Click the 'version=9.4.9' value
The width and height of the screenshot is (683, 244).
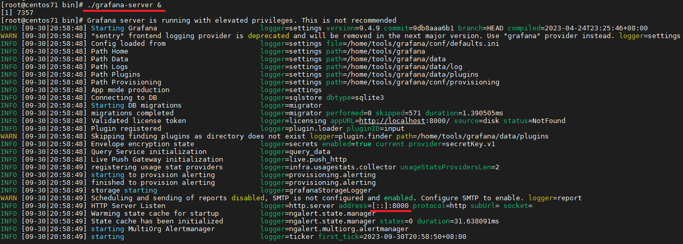coord(352,28)
